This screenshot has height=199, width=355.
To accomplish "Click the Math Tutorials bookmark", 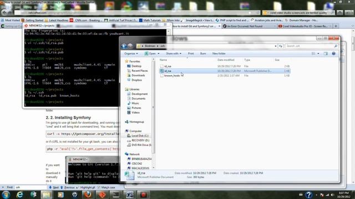I will 150,20.
